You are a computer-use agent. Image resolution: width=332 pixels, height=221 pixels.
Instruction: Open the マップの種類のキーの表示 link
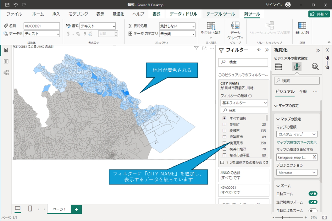tap(296, 142)
